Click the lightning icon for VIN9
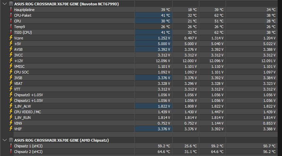The width and height of the screenshot is (282, 156). (x=11, y=123)
